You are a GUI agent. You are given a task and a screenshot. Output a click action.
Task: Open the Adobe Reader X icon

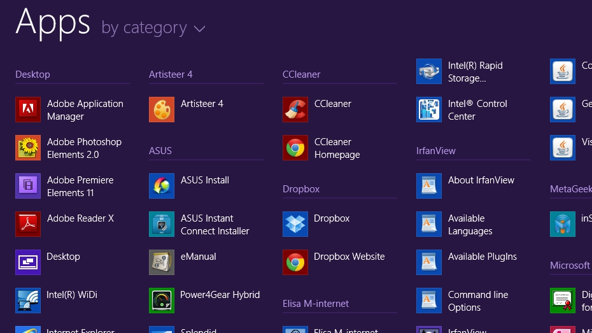click(x=28, y=224)
